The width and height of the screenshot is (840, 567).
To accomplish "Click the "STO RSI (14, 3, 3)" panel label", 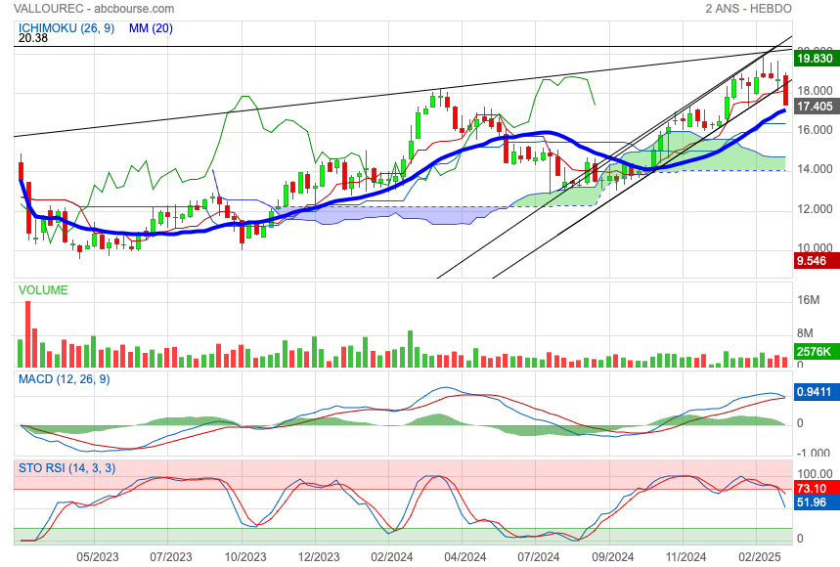I will tap(66, 468).
